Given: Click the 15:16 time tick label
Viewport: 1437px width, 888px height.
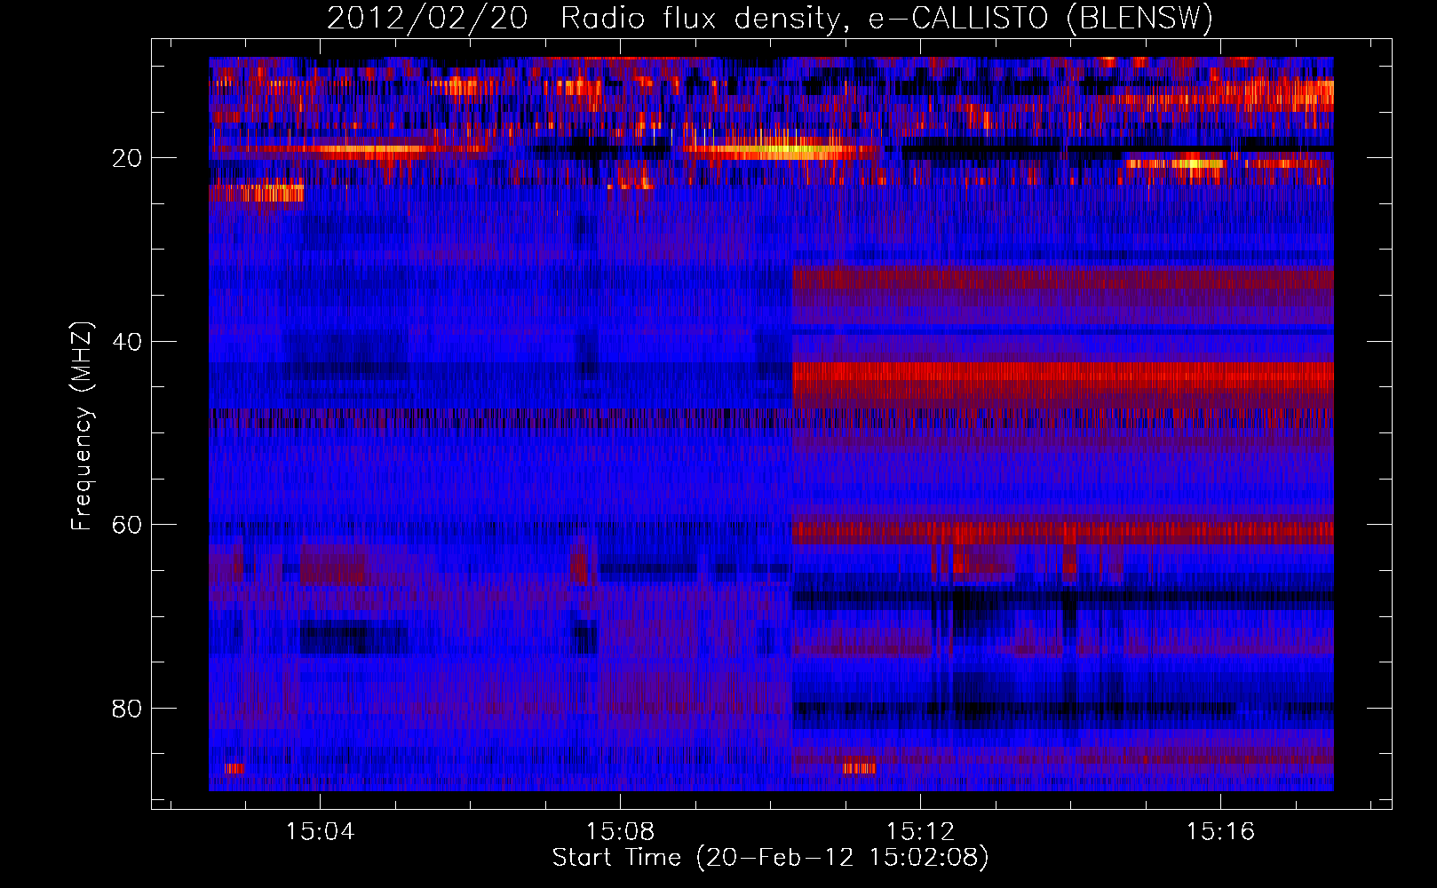Looking at the screenshot, I should 1221,832.
